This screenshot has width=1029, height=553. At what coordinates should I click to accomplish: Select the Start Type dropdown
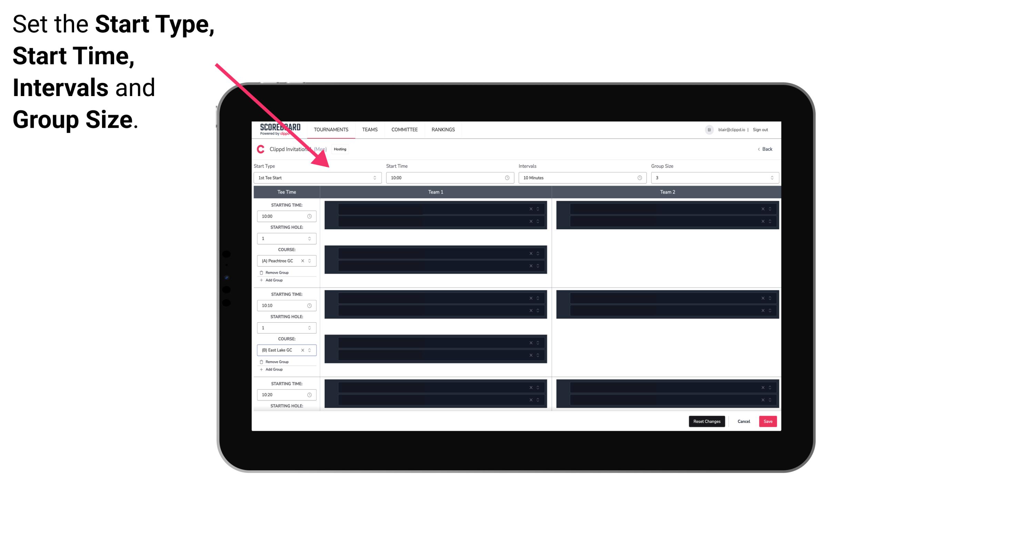pos(315,178)
